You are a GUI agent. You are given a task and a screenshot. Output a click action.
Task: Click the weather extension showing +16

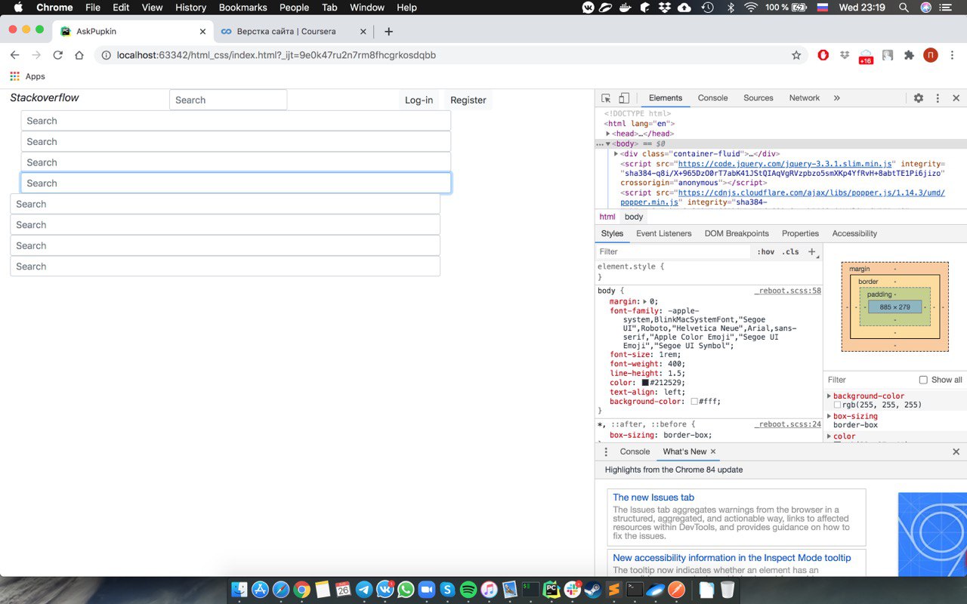click(866, 57)
